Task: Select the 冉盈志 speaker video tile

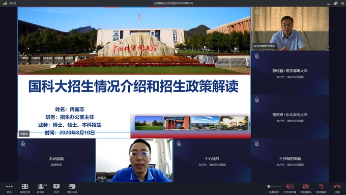Action: pos(134,160)
